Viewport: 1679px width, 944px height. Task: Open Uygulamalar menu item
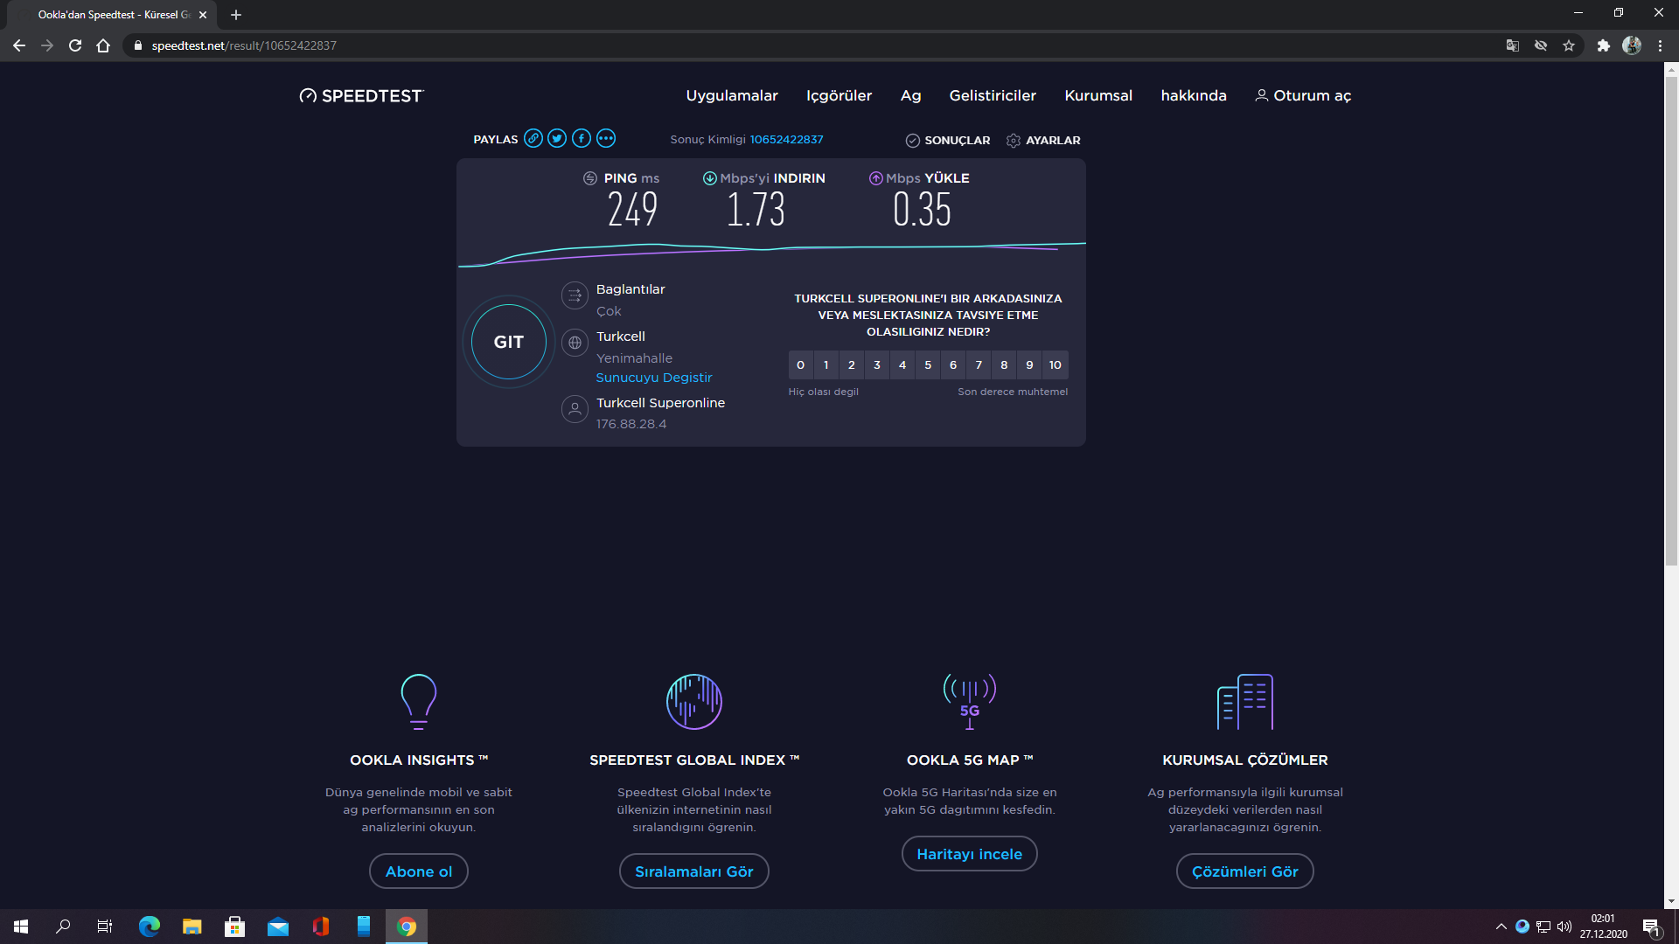[731, 96]
